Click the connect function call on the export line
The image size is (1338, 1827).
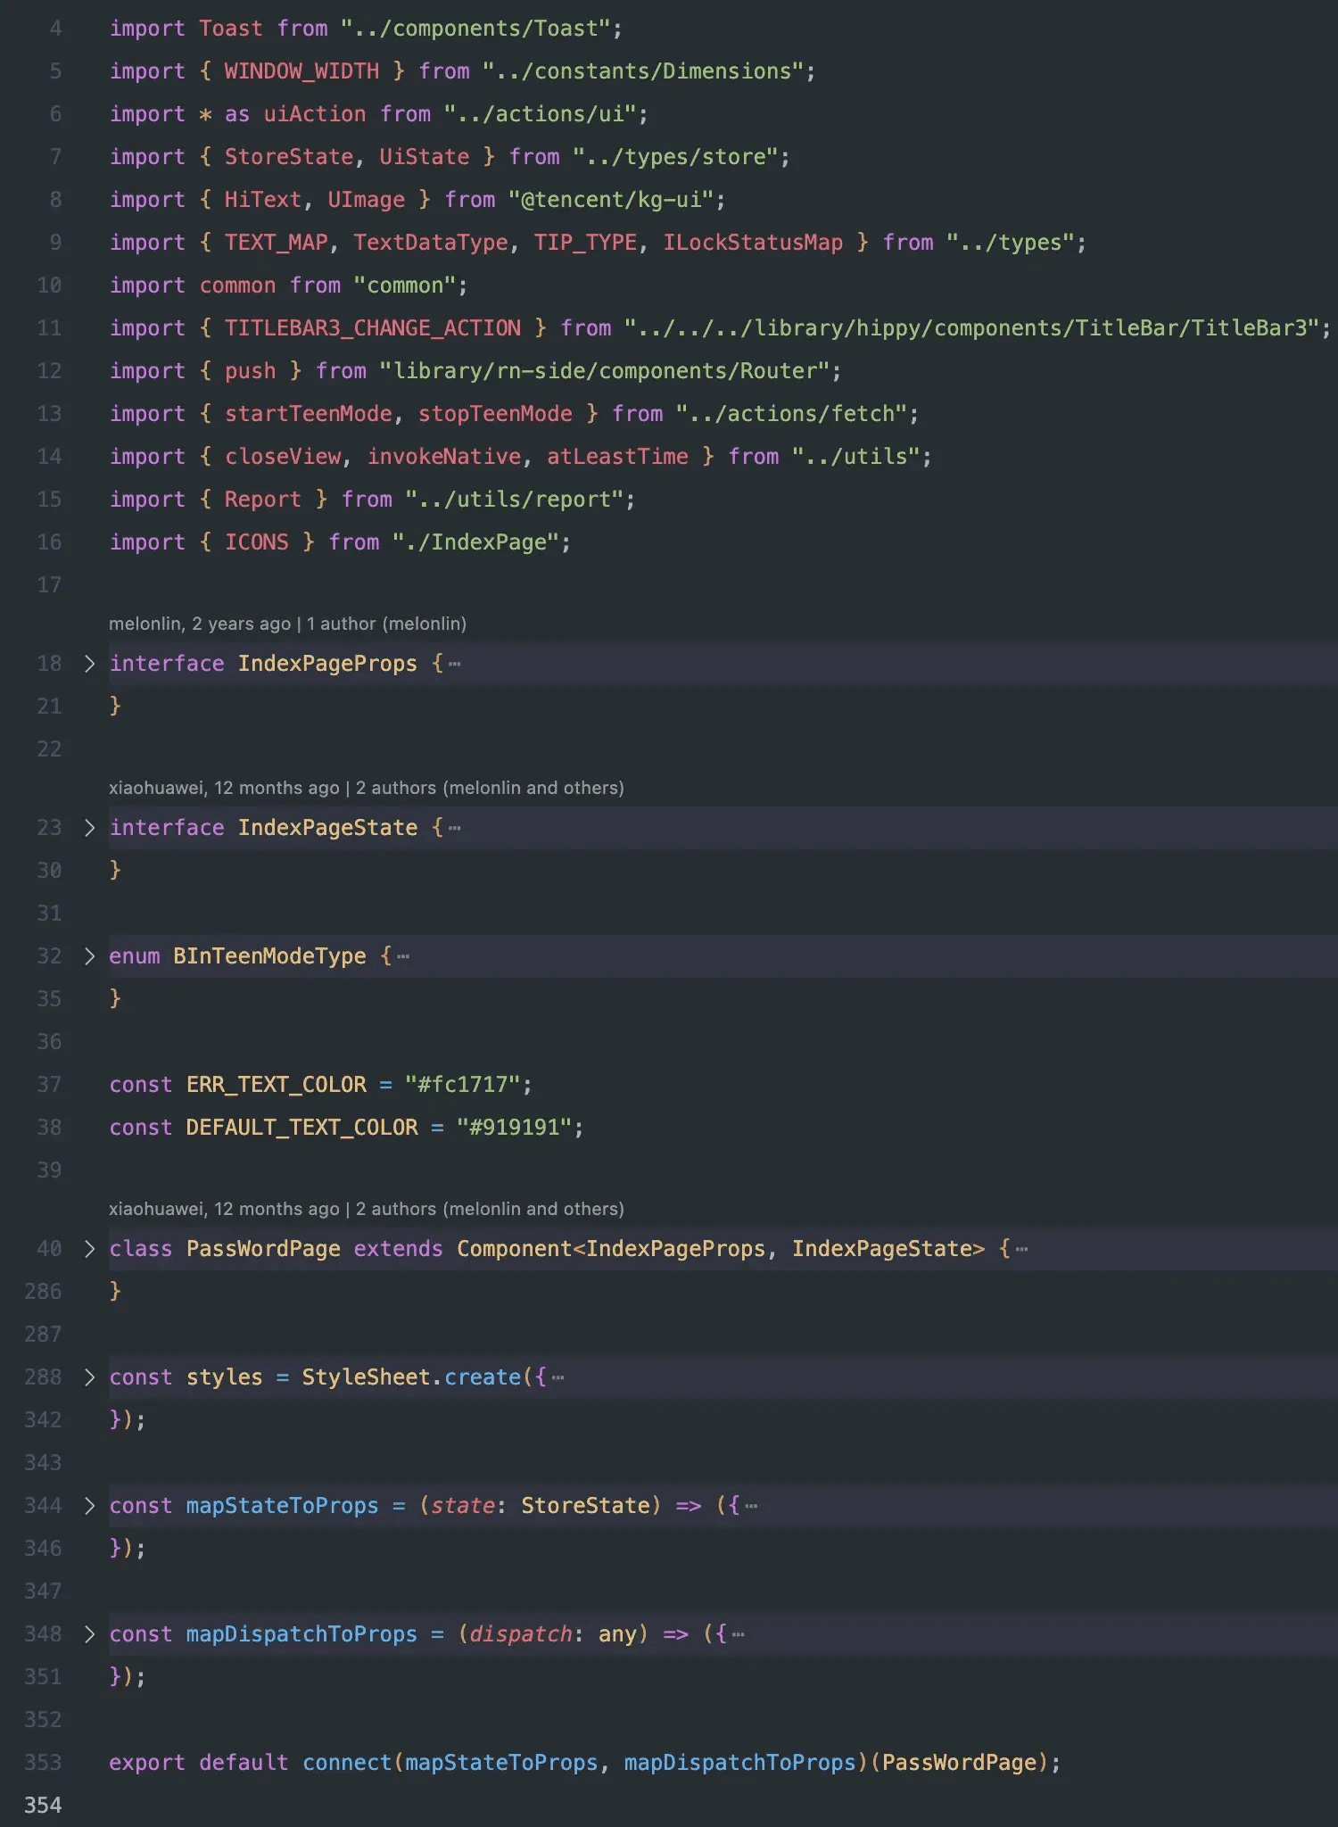point(347,1763)
